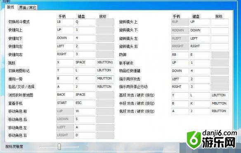Select the keyboard W field for 移动角色 前
The image size is (241, 153).
pos(85,111)
